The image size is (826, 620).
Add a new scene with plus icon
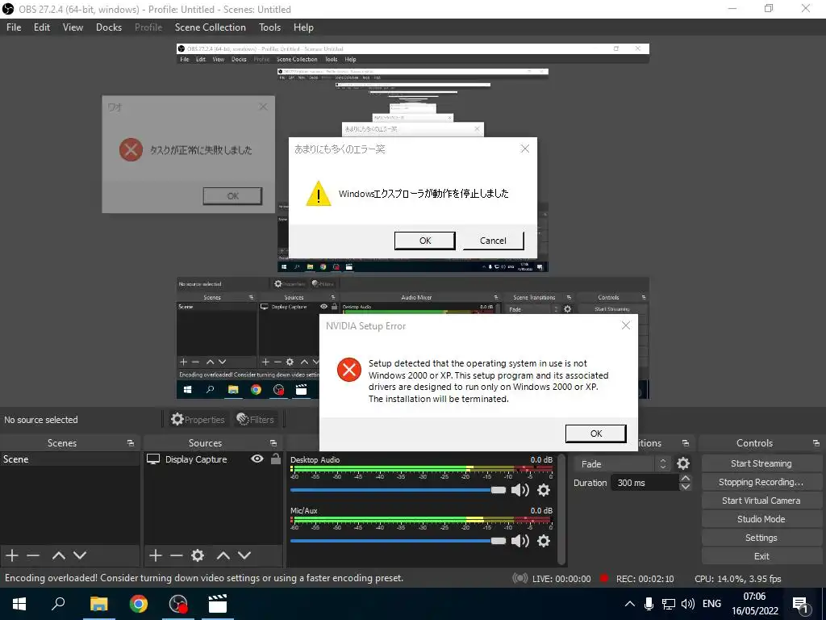11,555
